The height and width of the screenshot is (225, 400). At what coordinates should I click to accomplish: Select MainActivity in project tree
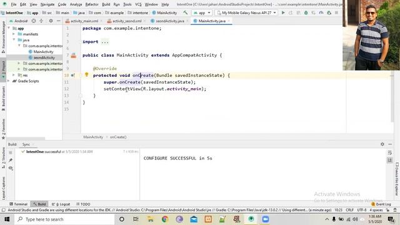(41, 51)
